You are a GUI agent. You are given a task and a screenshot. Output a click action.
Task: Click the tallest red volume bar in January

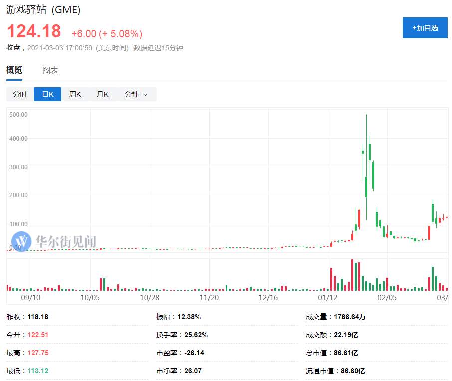352,275
